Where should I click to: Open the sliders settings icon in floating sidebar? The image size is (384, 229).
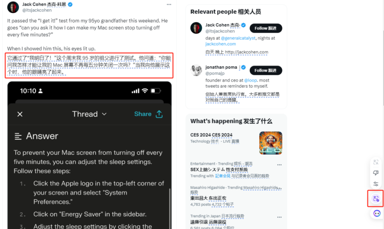376,184
